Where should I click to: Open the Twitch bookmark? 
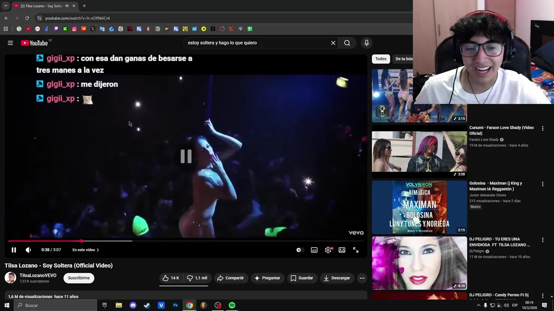(56, 29)
